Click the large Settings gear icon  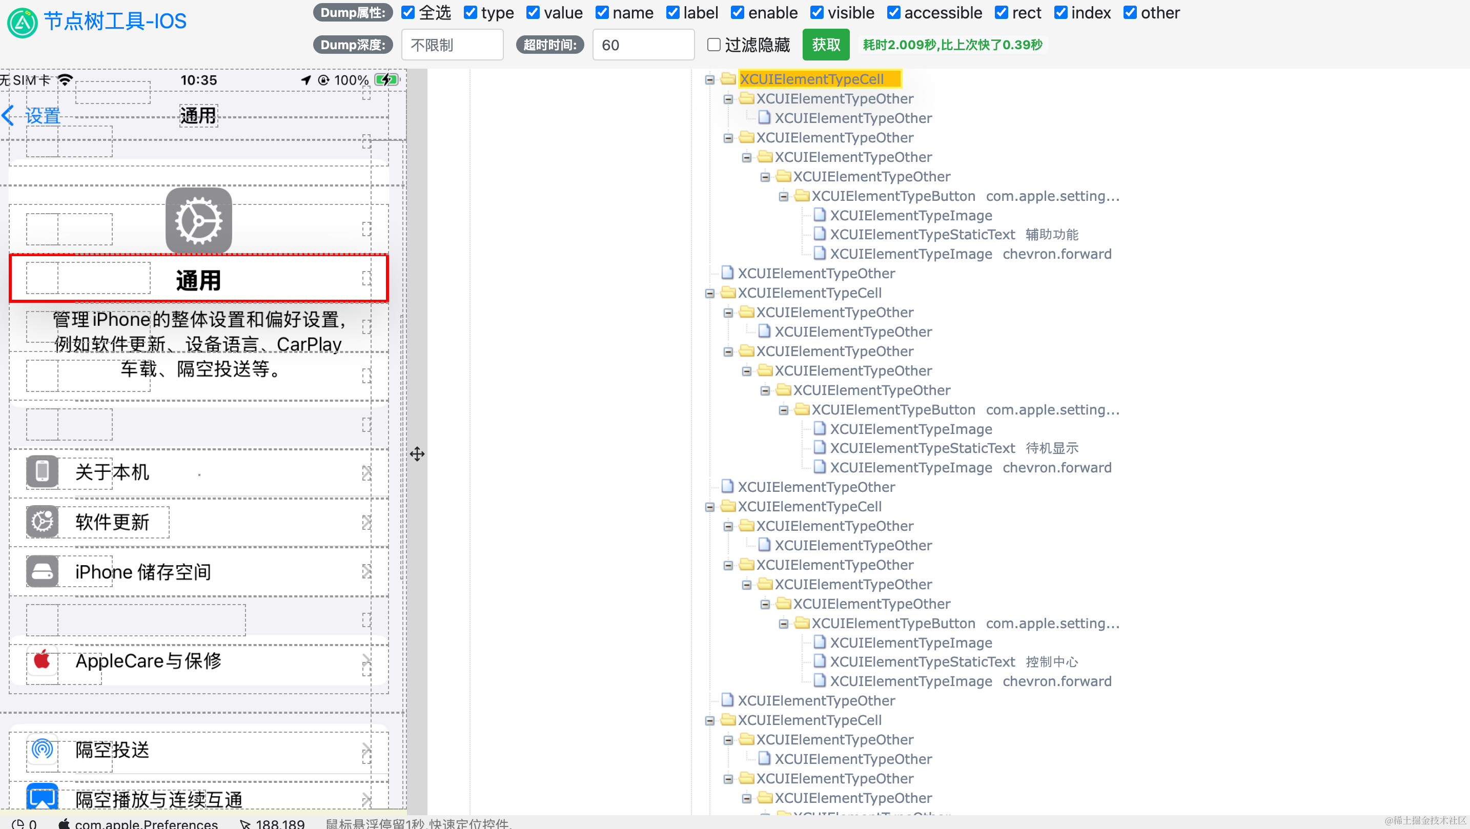[198, 221]
